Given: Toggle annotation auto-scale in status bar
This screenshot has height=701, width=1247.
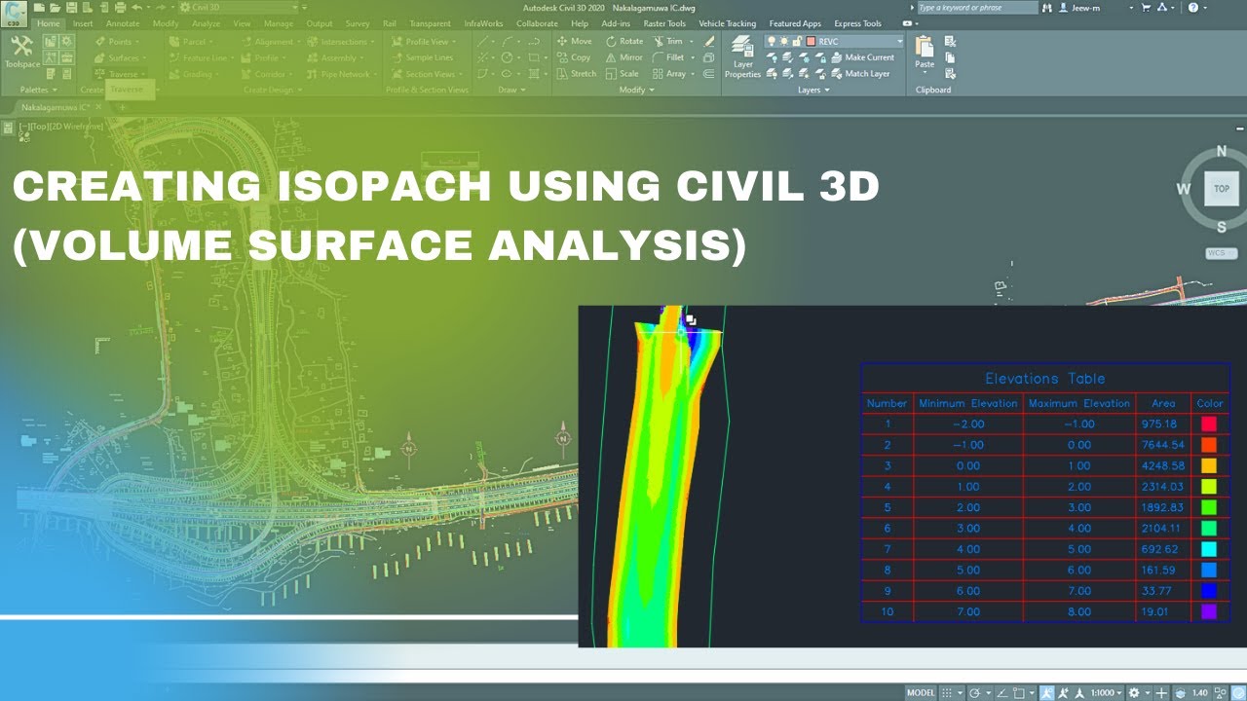Looking at the screenshot, I should 1063,693.
